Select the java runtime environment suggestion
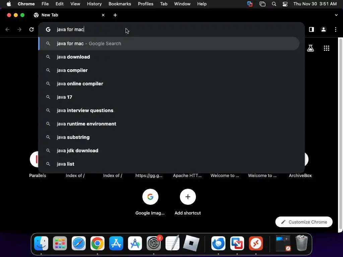The height and width of the screenshot is (257, 343). pos(169,124)
